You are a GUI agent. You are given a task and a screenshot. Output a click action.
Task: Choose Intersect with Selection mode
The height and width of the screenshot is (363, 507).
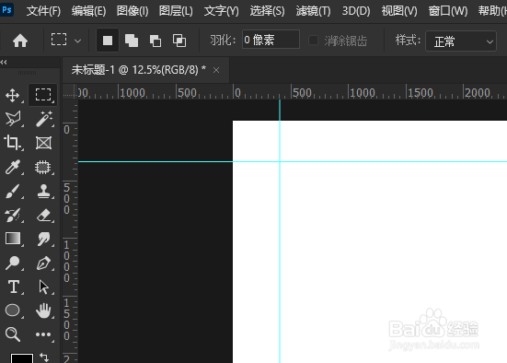[179, 41]
